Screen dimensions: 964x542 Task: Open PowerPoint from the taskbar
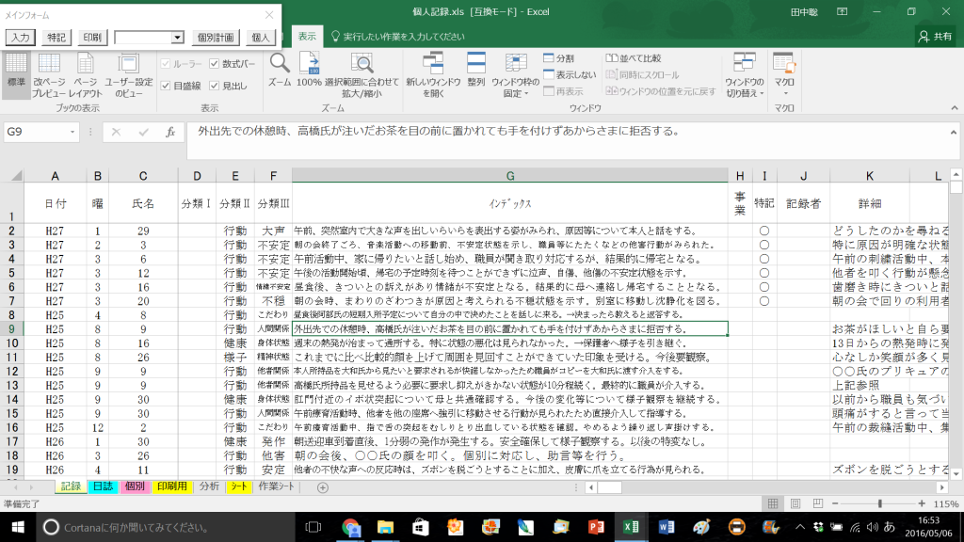click(596, 527)
